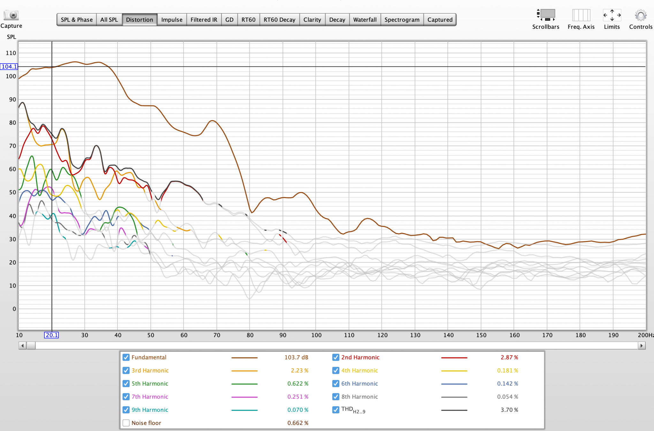Click the SPL axis label
654x431 pixels.
(x=11, y=37)
